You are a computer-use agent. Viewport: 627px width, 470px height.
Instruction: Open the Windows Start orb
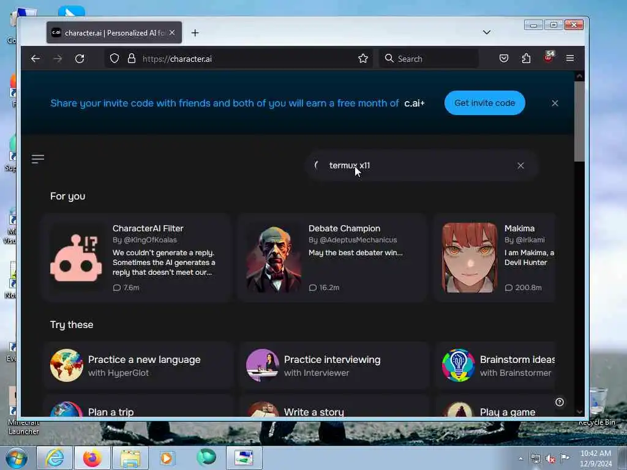point(17,458)
